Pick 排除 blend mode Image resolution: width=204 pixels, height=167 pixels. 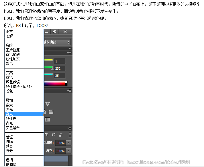[x=24, y=142]
